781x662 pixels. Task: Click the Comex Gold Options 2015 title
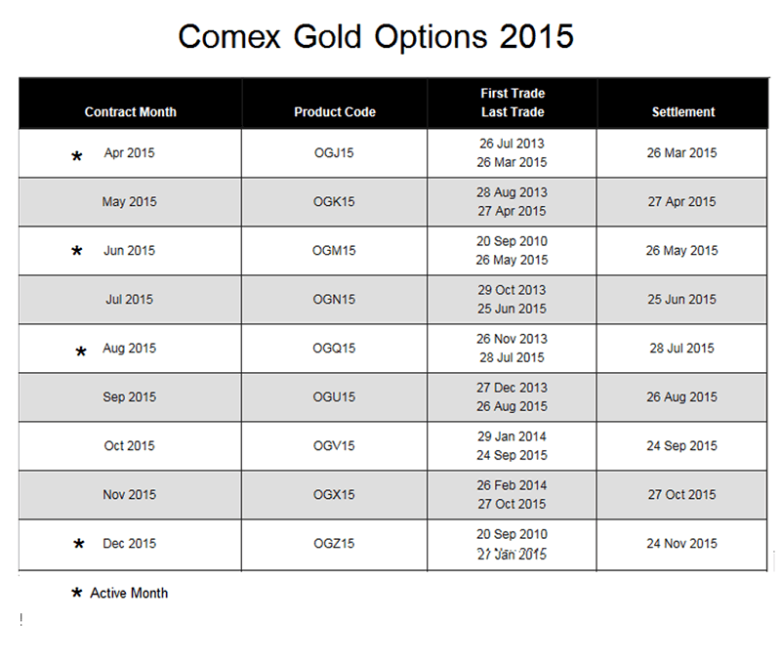pos(376,36)
